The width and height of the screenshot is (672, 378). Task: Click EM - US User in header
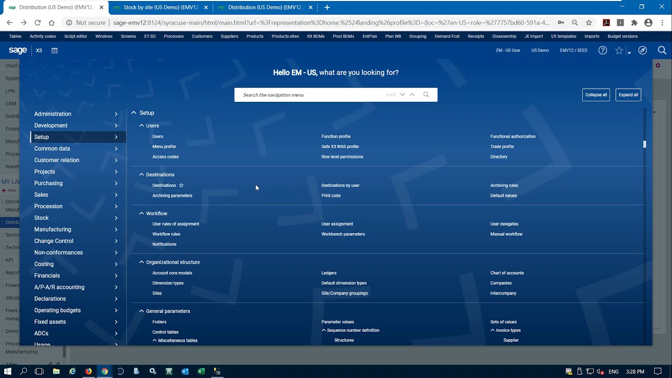click(508, 50)
